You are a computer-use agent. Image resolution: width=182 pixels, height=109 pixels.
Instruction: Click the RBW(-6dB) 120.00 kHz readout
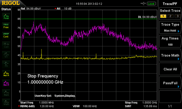(x=36, y=106)
